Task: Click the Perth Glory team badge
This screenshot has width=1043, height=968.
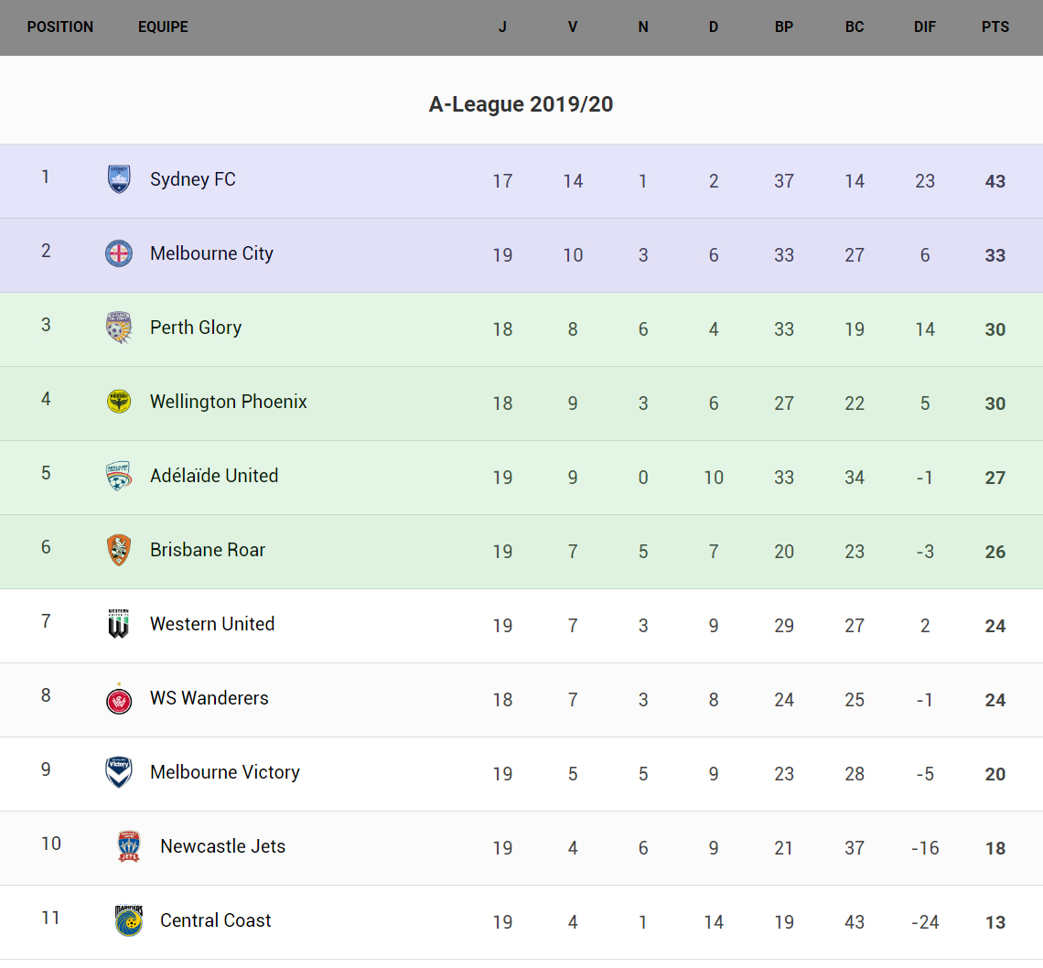Action: pyautogui.click(x=119, y=328)
